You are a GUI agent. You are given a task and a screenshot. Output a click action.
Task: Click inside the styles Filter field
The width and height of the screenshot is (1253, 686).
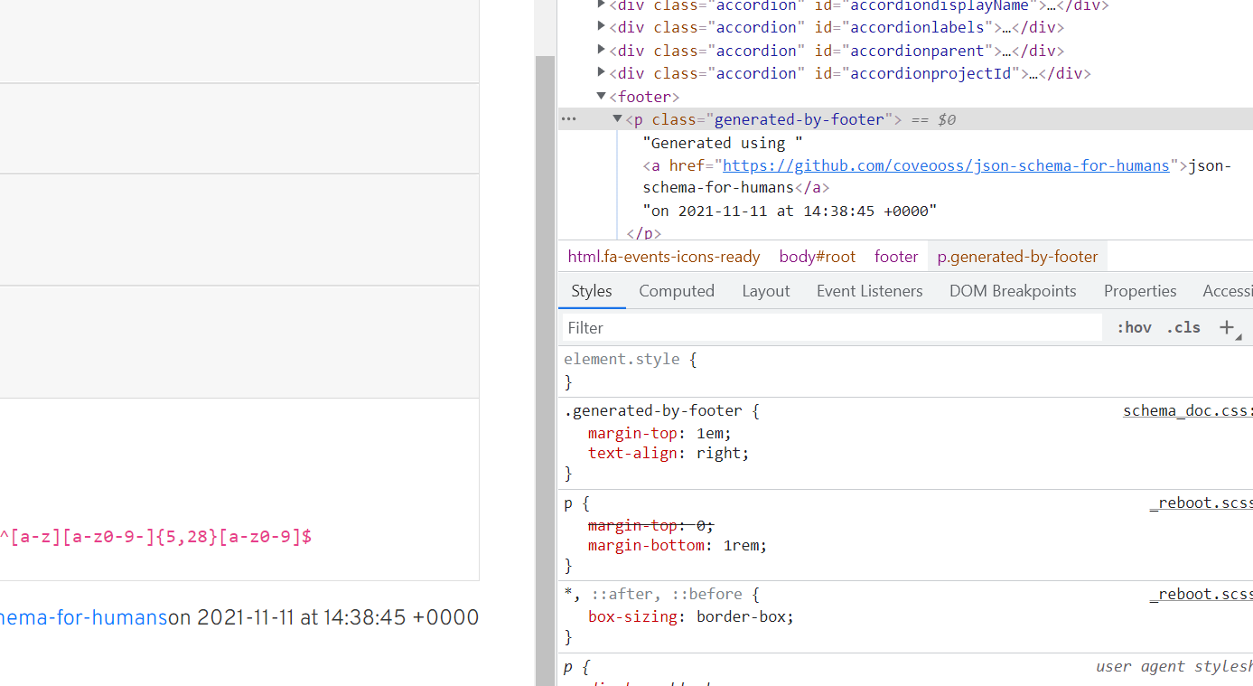813,327
